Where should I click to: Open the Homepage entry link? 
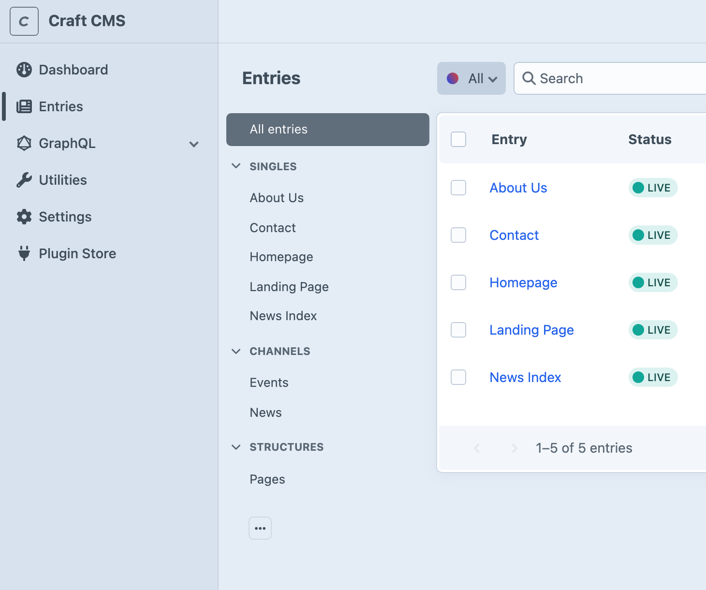[x=523, y=282]
